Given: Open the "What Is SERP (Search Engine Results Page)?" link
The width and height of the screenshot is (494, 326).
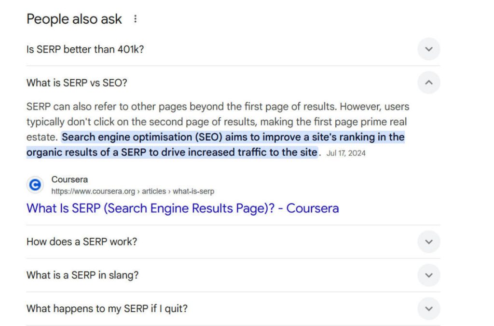Looking at the screenshot, I should point(182,208).
